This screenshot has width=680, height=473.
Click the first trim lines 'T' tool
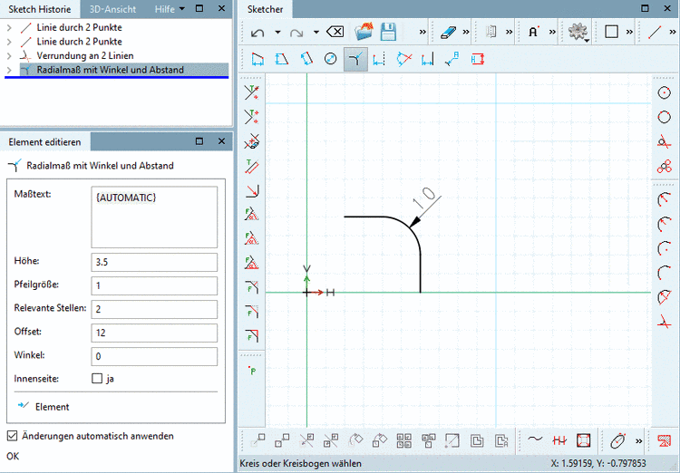(x=251, y=92)
